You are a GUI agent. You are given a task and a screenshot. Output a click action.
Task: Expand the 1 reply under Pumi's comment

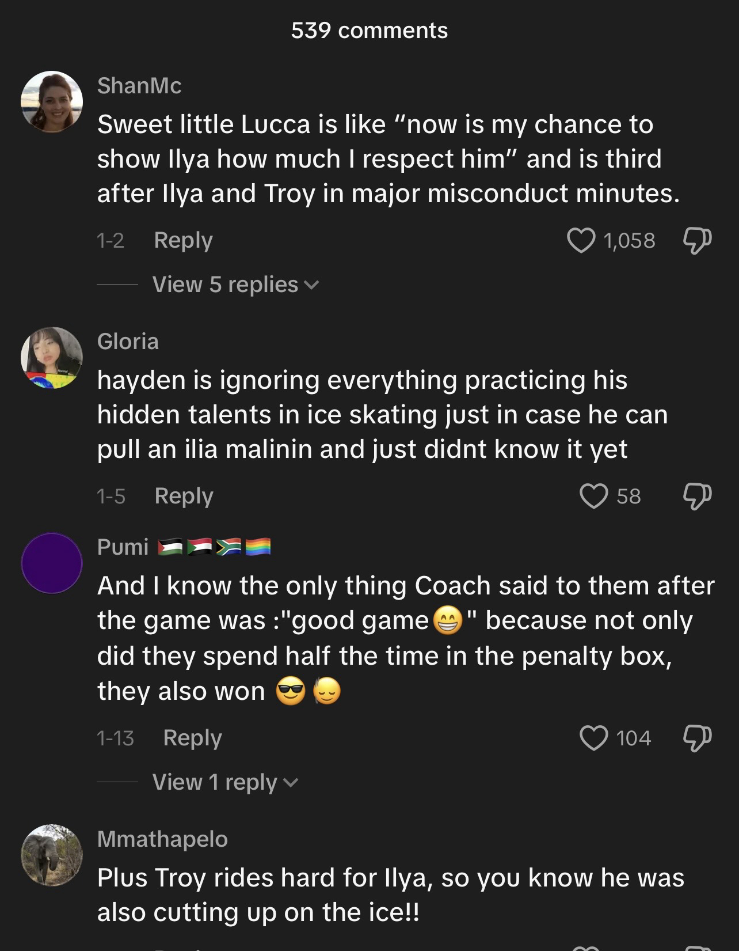tap(224, 782)
